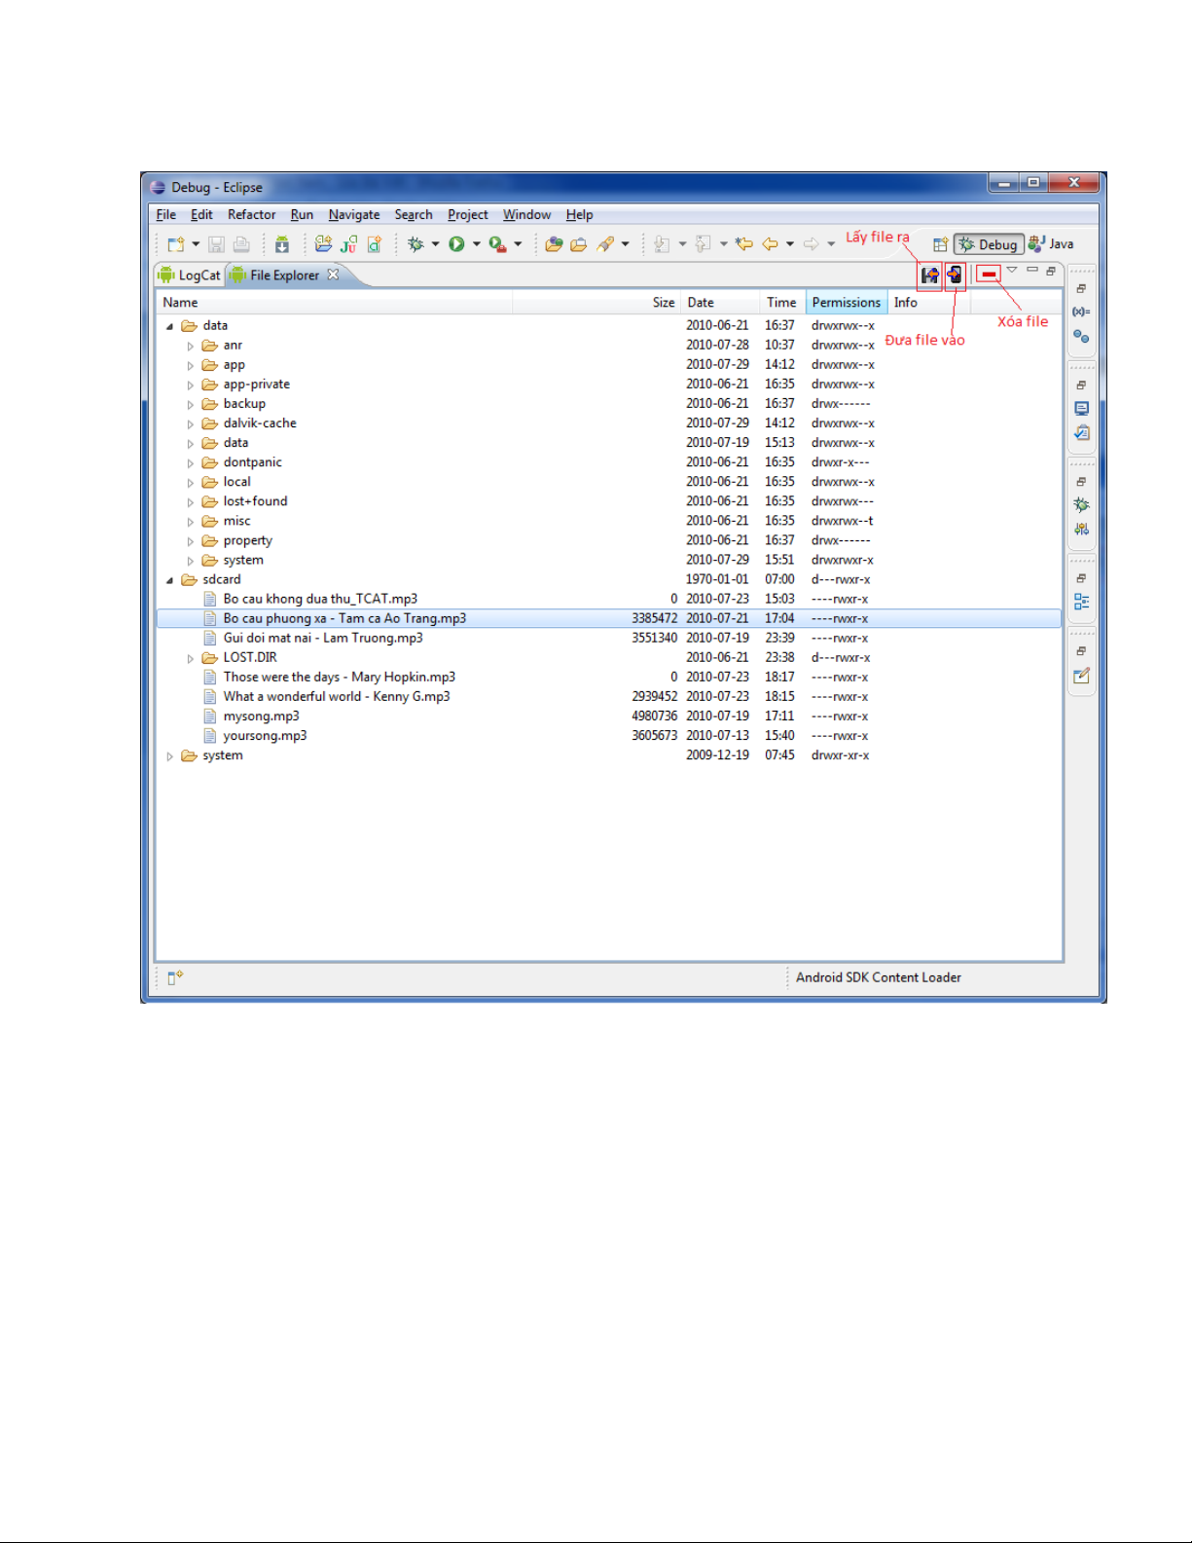Click the Print icon in toolbar
1192x1543 pixels.
241,244
